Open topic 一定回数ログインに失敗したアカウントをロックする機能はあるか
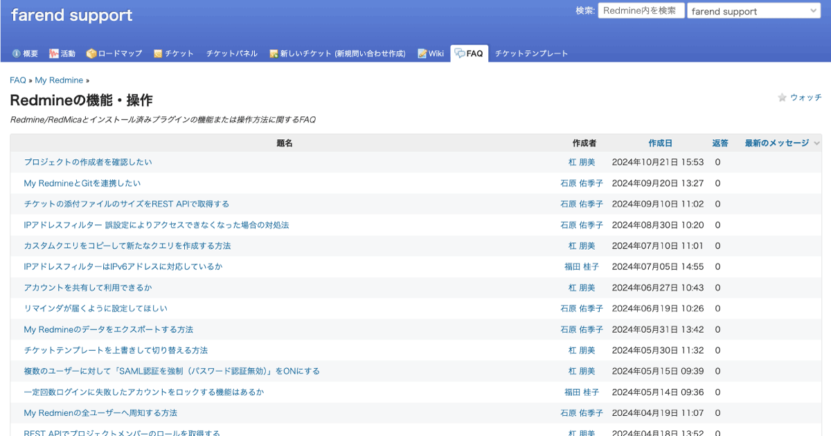The image size is (831, 436). (144, 392)
